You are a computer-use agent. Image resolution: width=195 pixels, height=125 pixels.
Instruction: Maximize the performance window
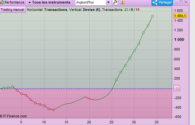tap(181, 2)
